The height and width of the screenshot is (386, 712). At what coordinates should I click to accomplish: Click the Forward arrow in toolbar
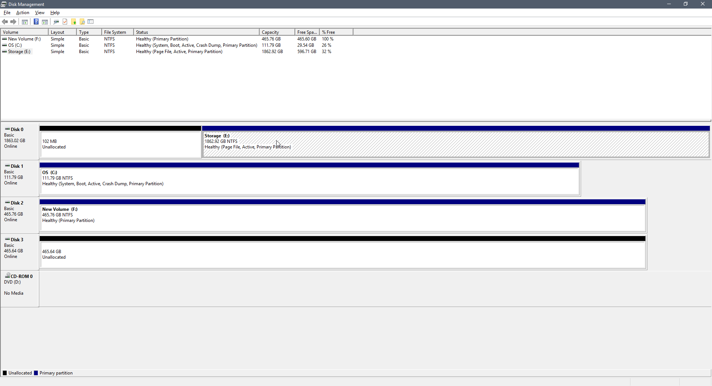[x=13, y=22]
